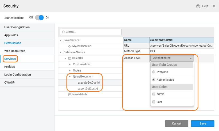Click the search magnifier icon

[64, 32]
